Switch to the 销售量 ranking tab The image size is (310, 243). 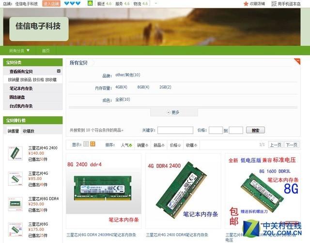coord(13,131)
